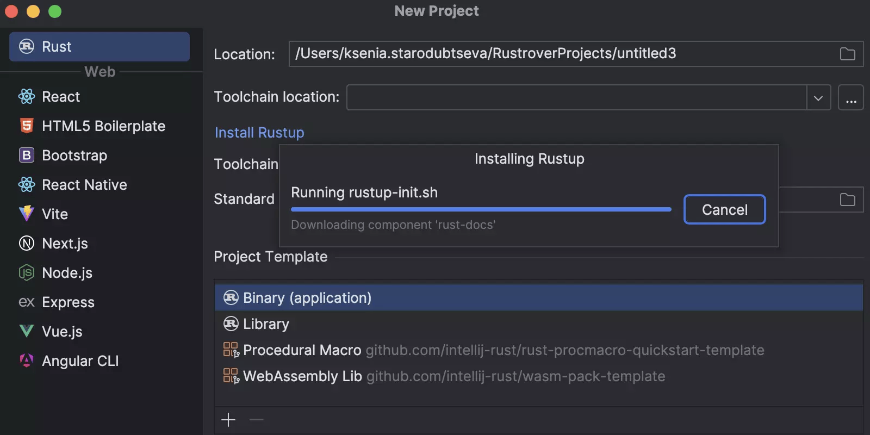Click the ellipsis browse toolchain button

[851, 98]
